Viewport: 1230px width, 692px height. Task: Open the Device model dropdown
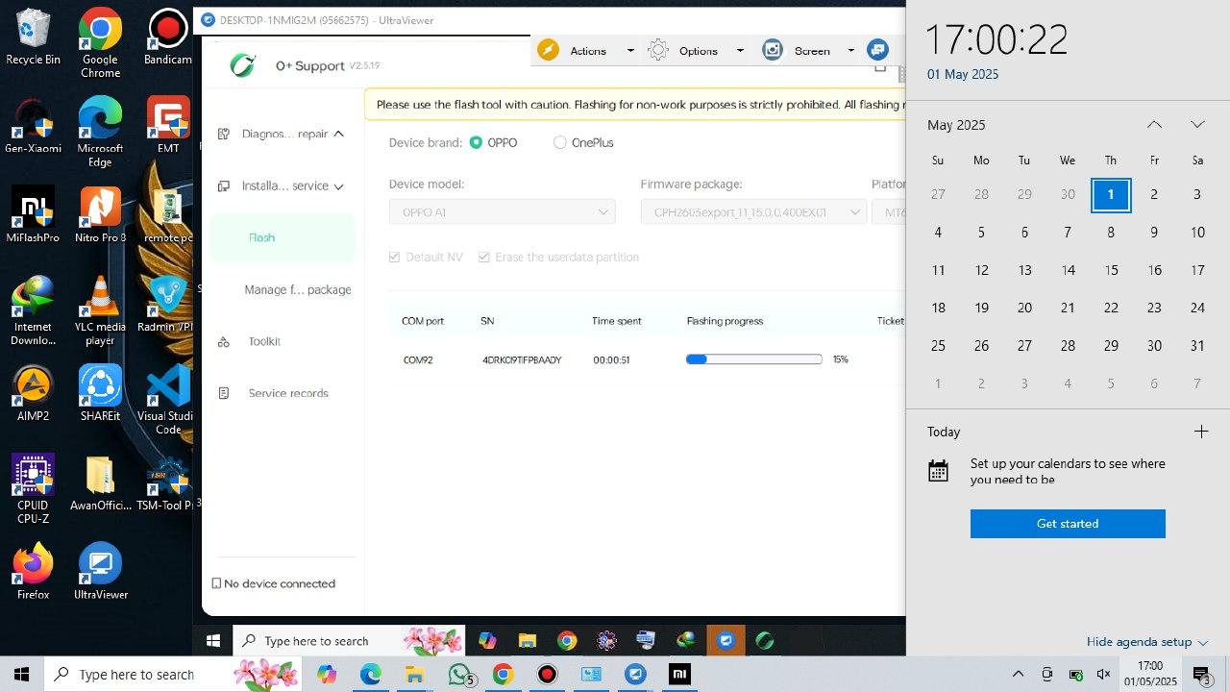click(502, 212)
